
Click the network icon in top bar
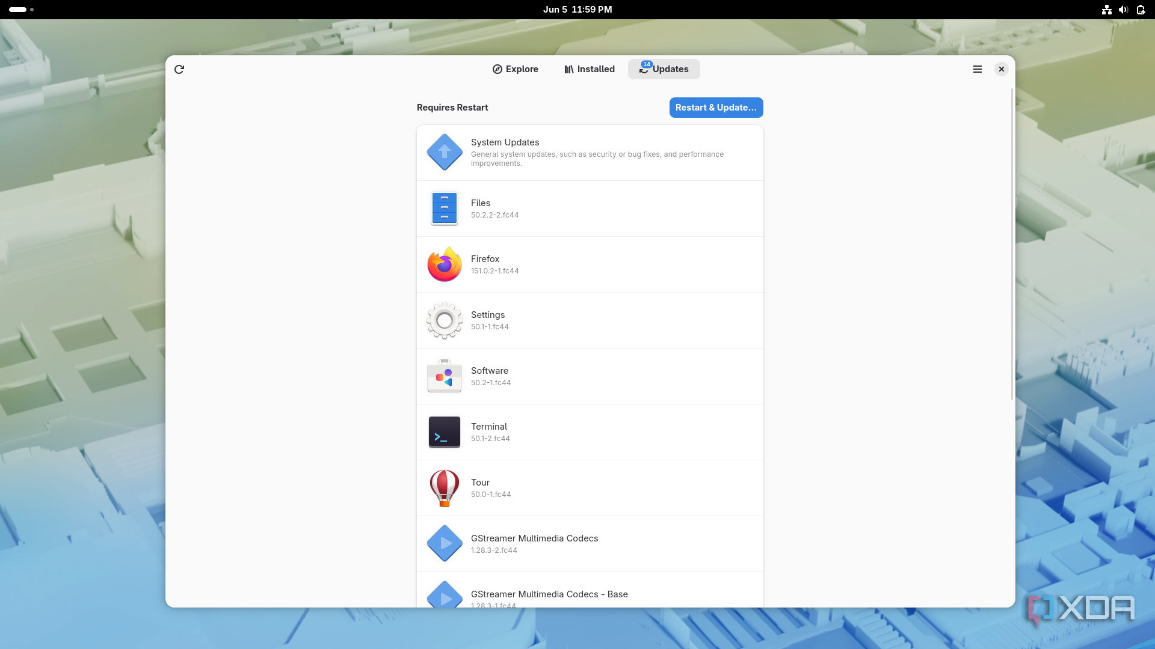(x=1107, y=10)
